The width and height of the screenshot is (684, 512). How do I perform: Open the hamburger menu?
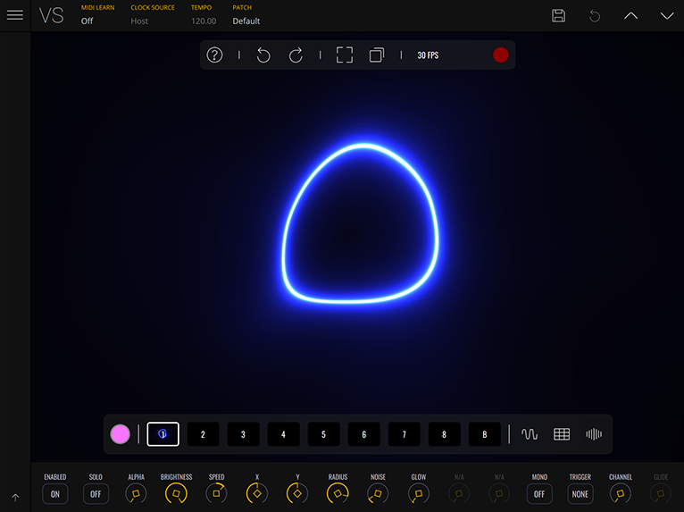pyautogui.click(x=15, y=15)
